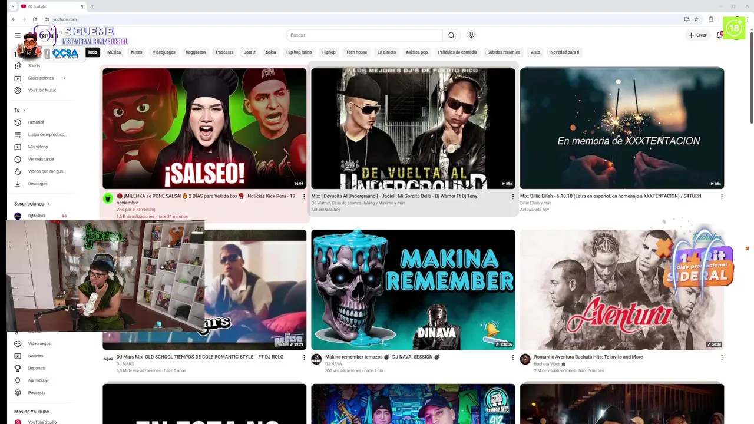Open Pódcasts in sidebar
Viewport: 754px width, 424px height.
37,393
